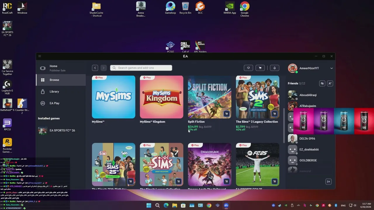374x210 pixels.
Task: Open Windows taskbar search
Action: tap(157, 206)
